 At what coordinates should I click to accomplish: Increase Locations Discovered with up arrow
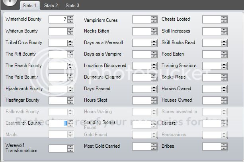click(154, 64)
